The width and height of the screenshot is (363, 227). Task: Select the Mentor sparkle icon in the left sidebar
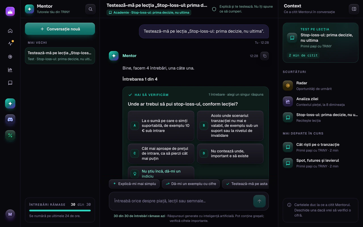tap(10, 104)
